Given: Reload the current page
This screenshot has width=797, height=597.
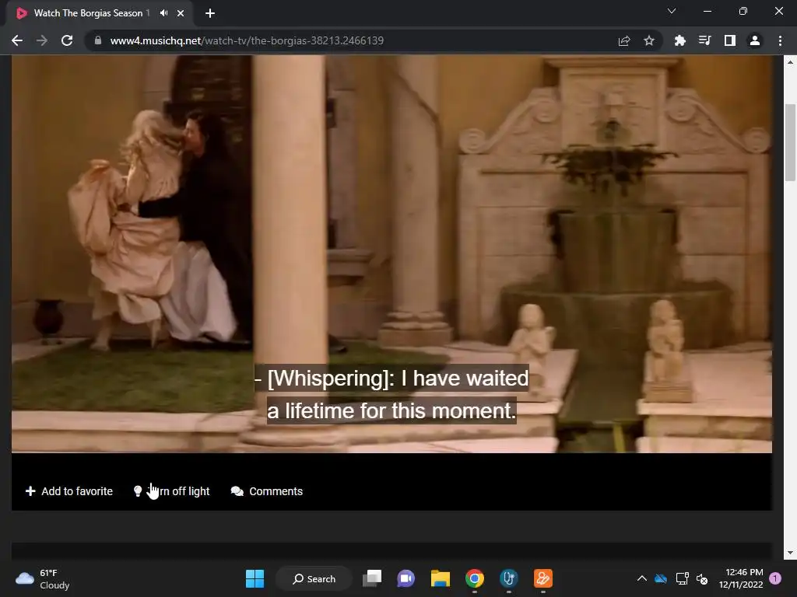Looking at the screenshot, I should click(67, 40).
